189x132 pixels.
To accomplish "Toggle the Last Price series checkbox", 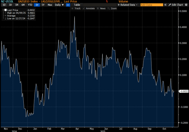I will pyautogui.click(x=5, y=10).
